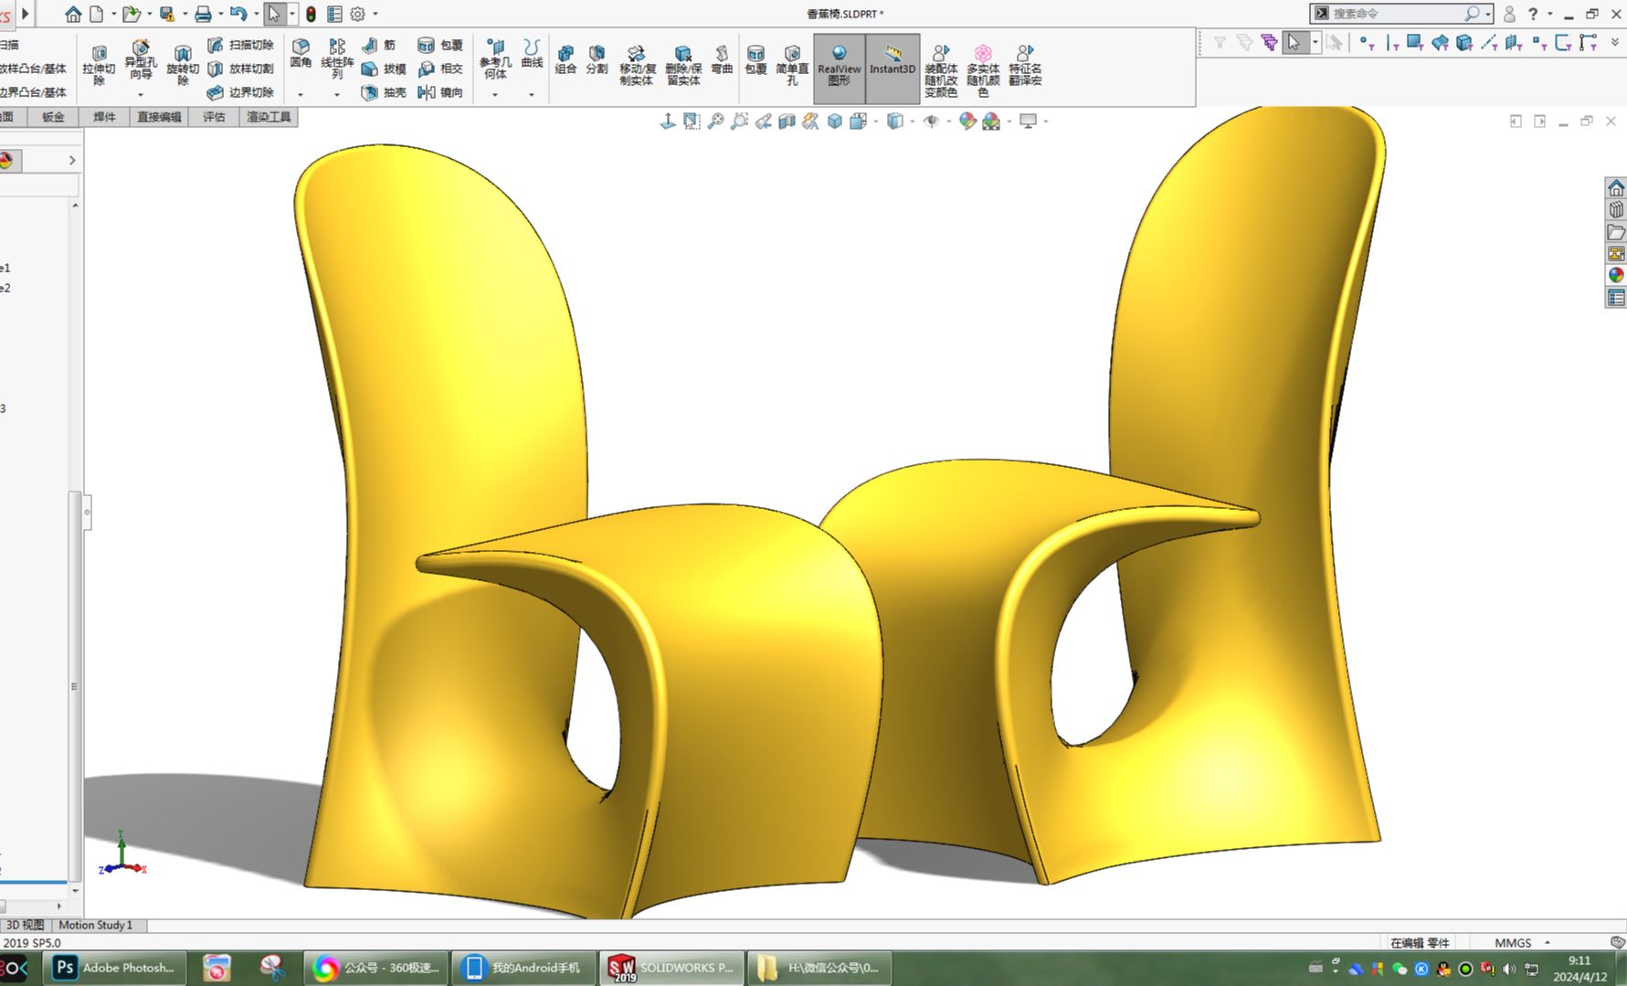Screen dimensions: 1627x986
Task: Print with the printer icon
Action: point(203,14)
